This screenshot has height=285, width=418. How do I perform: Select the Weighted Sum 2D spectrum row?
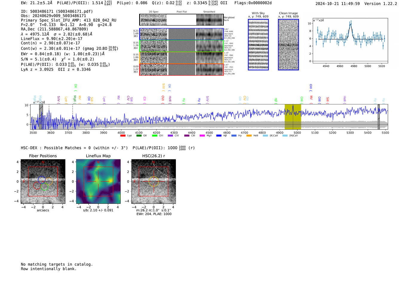click(x=182, y=20)
